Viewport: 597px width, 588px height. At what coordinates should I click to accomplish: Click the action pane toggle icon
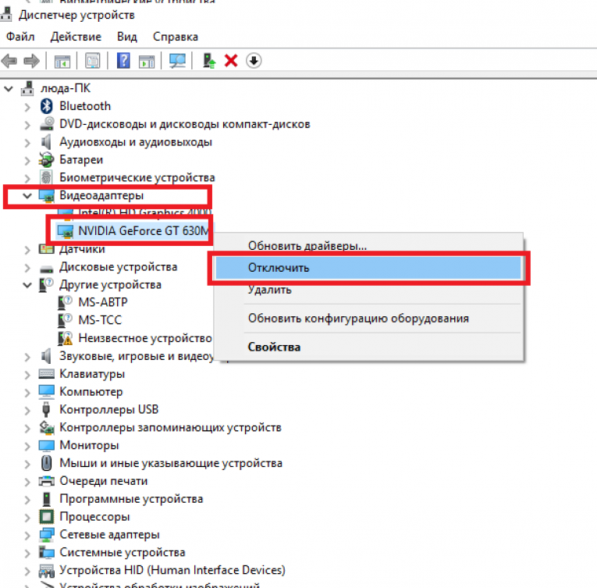[147, 61]
